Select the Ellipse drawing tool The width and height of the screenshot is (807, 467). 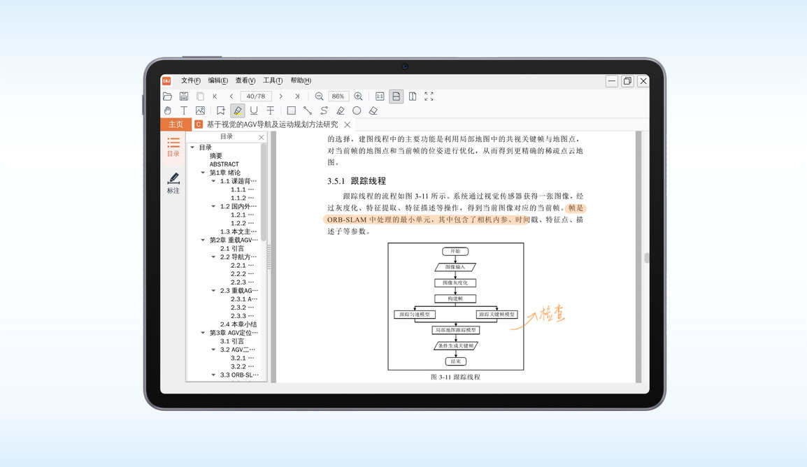pos(357,110)
